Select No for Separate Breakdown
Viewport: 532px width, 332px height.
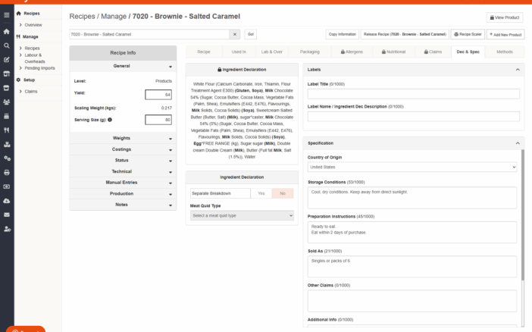[x=283, y=193]
